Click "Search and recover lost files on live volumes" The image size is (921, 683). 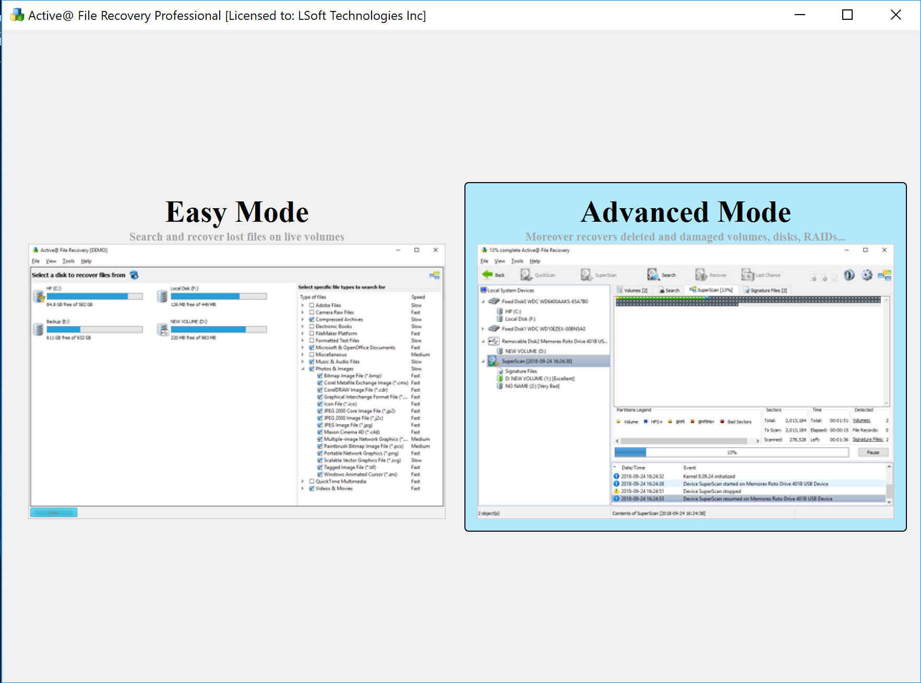coord(237,237)
